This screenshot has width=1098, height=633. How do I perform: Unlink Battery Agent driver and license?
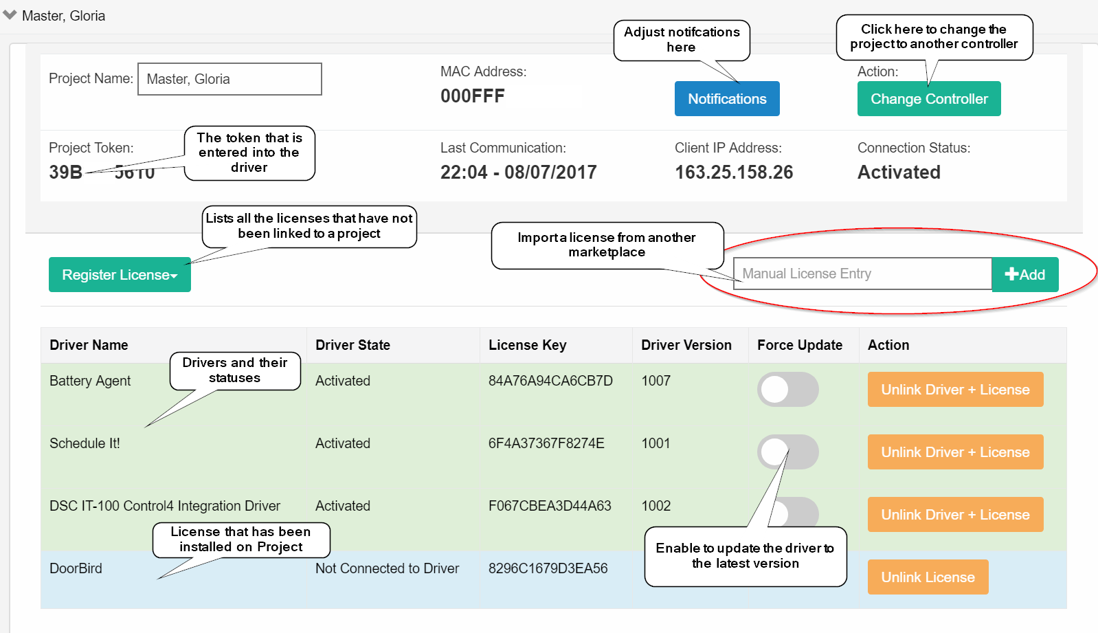click(x=955, y=390)
